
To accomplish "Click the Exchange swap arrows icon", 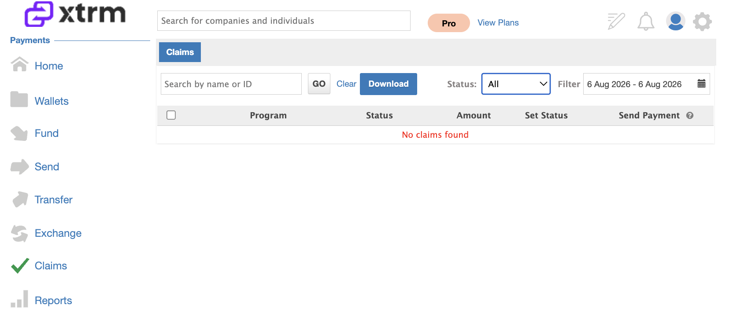I will coord(19,233).
